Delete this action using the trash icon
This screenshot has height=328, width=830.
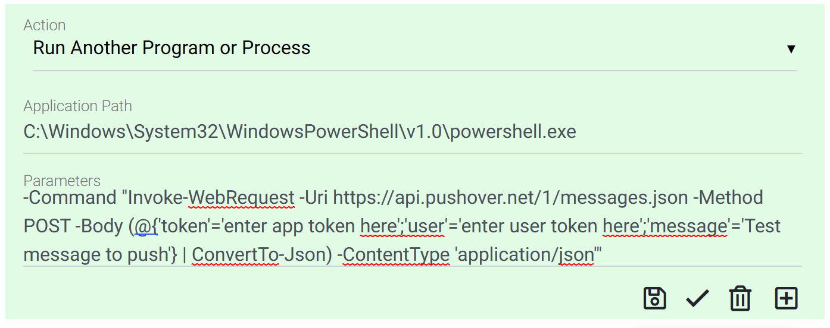[x=740, y=298]
